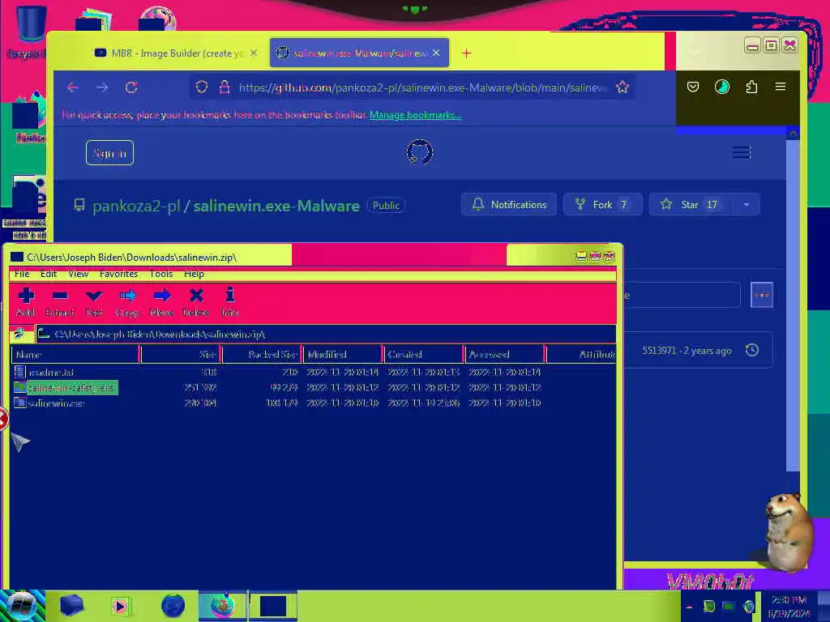The image size is (830, 622).
Task: Click the Add plus icon in 7-Zip toolbar
Action: coord(26,295)
